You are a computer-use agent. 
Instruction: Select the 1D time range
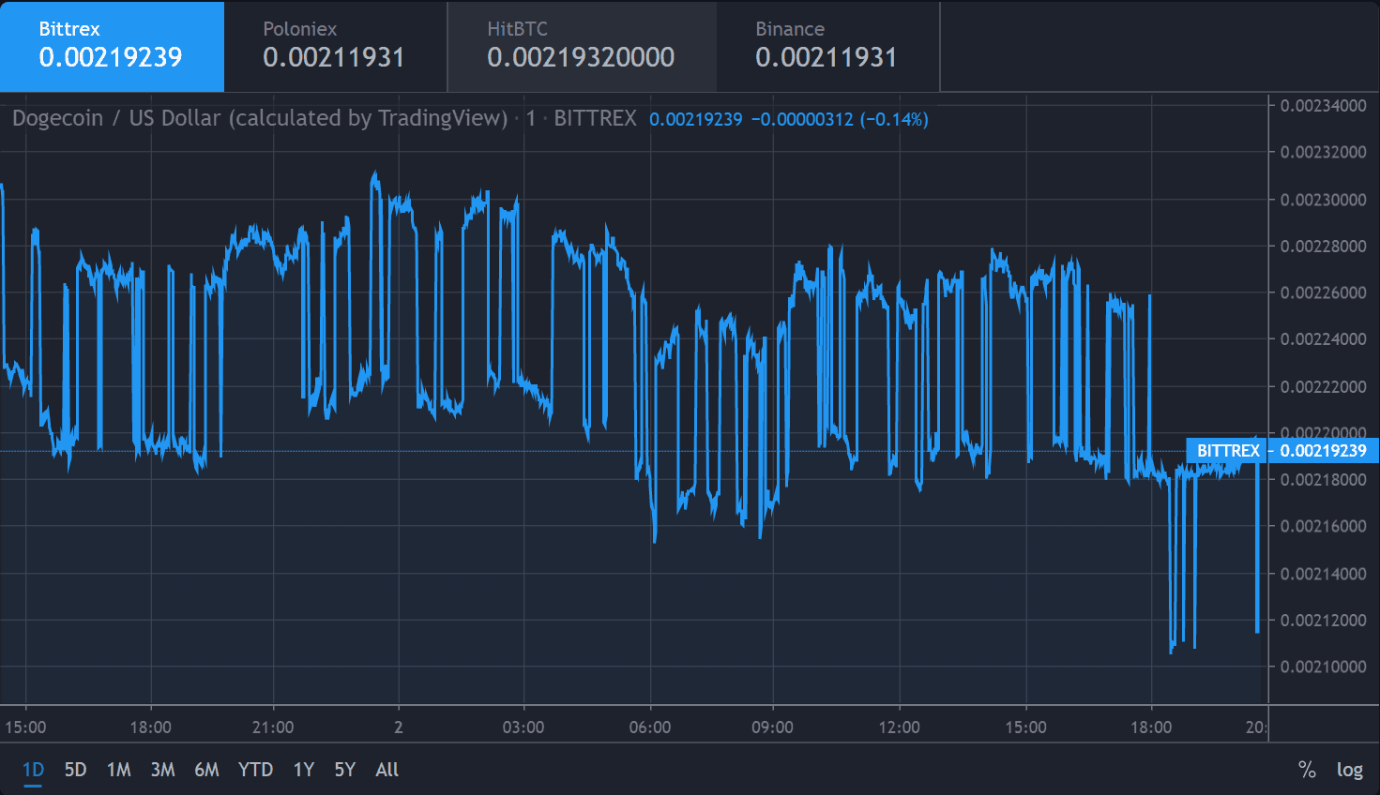33,770
